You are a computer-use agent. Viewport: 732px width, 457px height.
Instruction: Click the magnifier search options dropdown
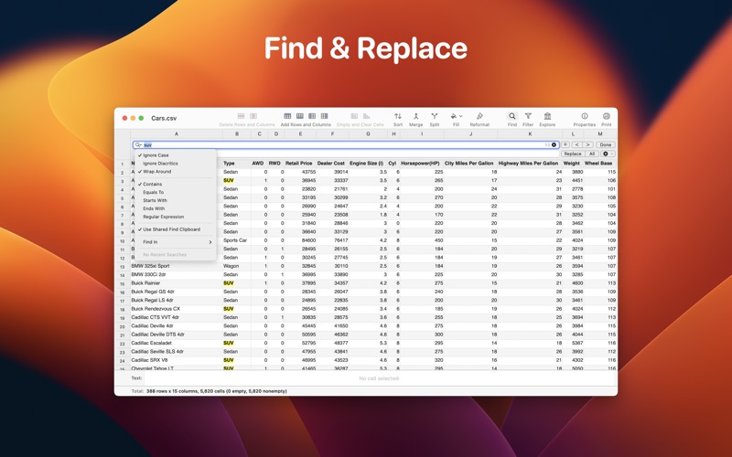tap(138, 145)
